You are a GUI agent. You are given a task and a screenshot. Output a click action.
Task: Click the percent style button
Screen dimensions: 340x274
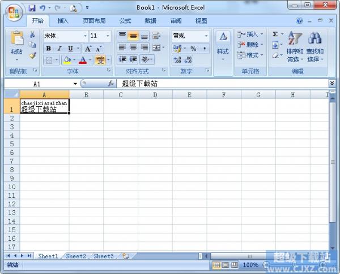tap(193, 49)
